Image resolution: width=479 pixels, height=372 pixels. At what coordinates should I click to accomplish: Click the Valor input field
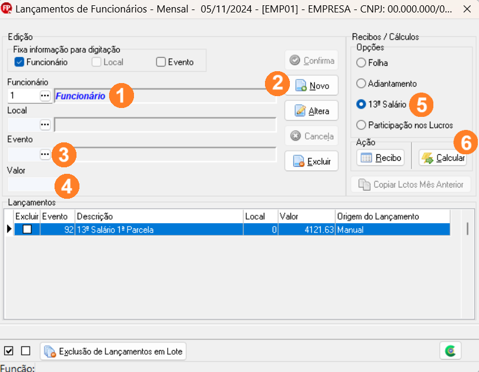[30, 185]
